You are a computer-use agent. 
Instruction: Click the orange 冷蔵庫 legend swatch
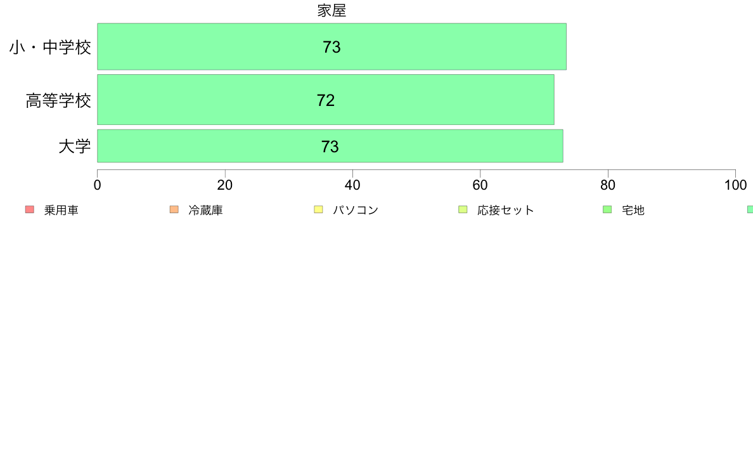(x=174, y=209)
